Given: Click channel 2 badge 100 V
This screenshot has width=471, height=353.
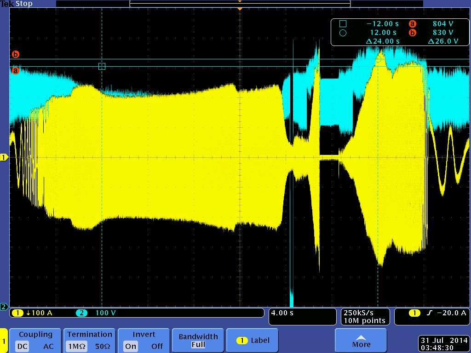Looking at the screenshot, I should point(96,313).
